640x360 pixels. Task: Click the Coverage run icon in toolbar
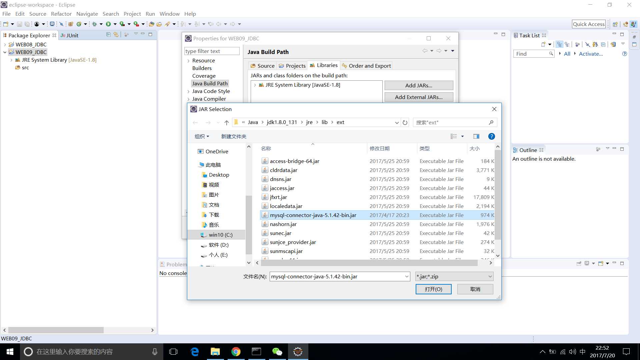click(122, 24)
